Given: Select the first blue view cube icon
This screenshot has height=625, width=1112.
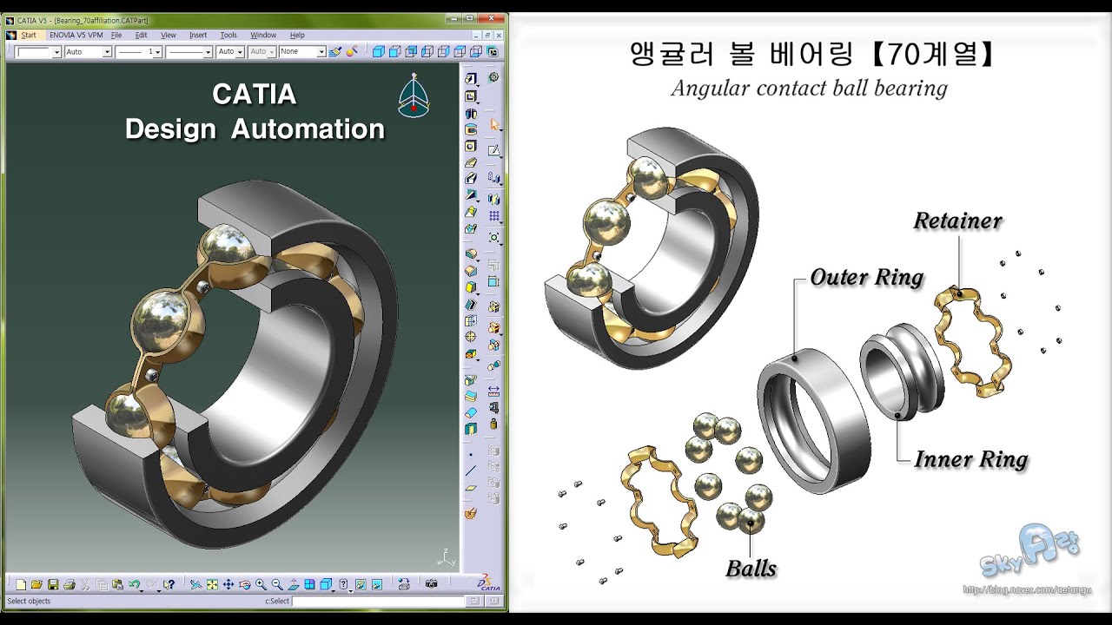Looking at the screenshot, I should tap(379, 52).
